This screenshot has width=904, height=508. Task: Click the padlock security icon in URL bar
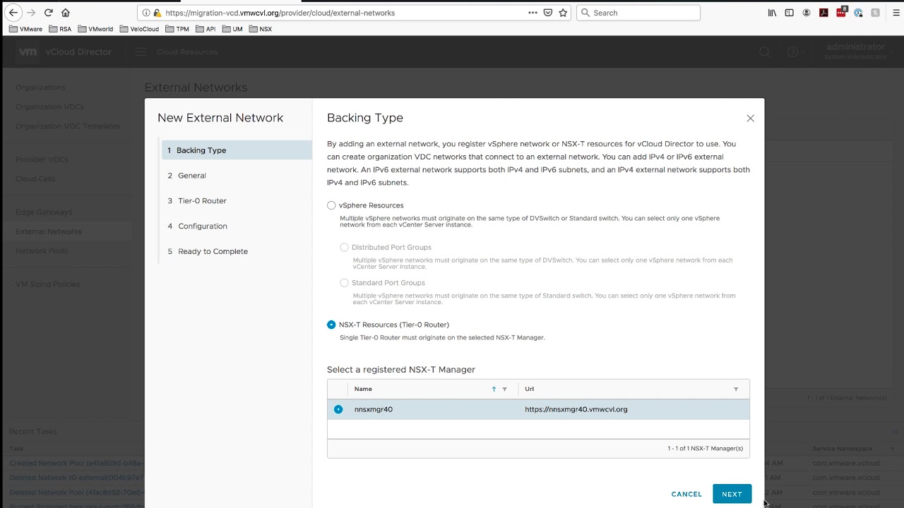tap(157, 13)
